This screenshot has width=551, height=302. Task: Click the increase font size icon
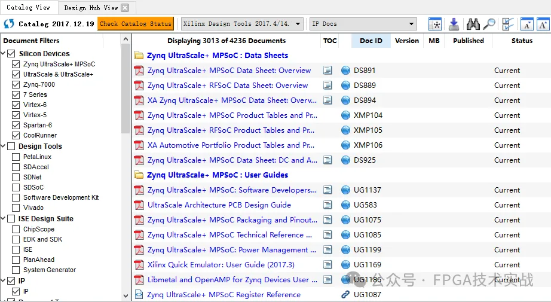[543, 24]
